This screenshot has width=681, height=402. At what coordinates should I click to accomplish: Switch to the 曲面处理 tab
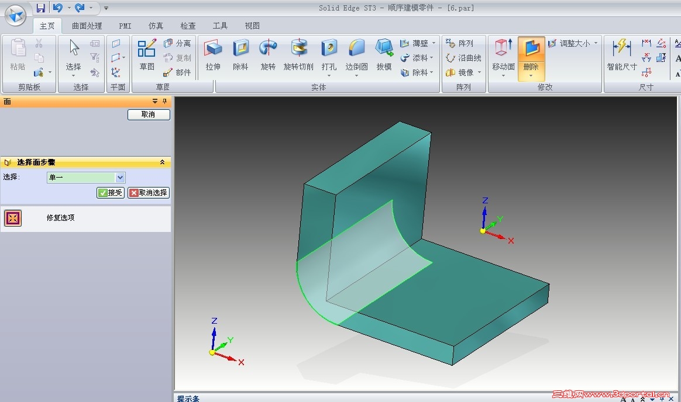(x=87, y=26)
